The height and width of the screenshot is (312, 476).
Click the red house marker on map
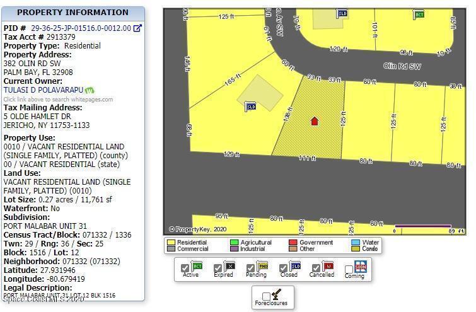315,121
